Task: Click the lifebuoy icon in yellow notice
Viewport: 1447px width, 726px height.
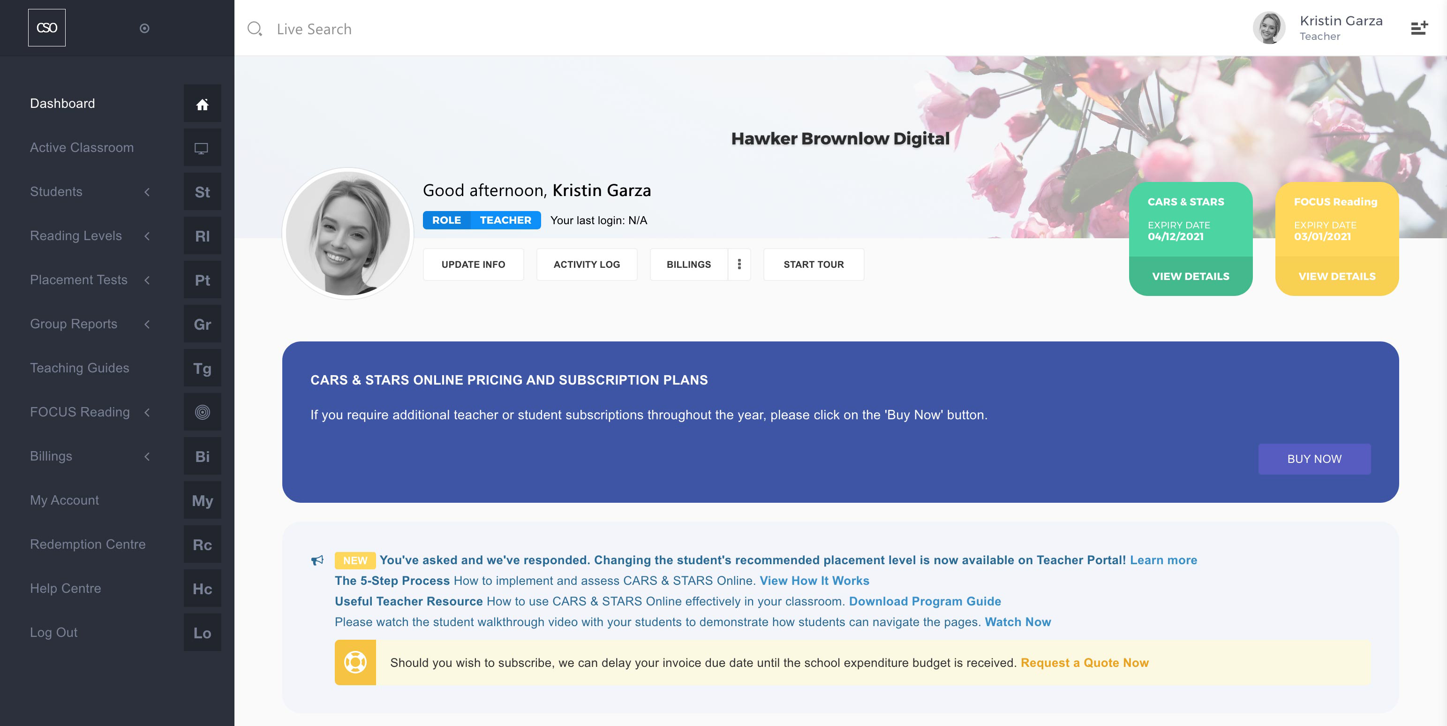Action: 355,663
